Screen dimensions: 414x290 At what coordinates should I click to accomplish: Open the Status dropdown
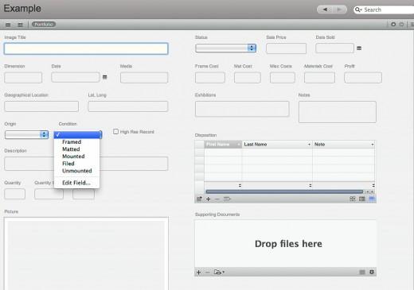coord(225,48)
